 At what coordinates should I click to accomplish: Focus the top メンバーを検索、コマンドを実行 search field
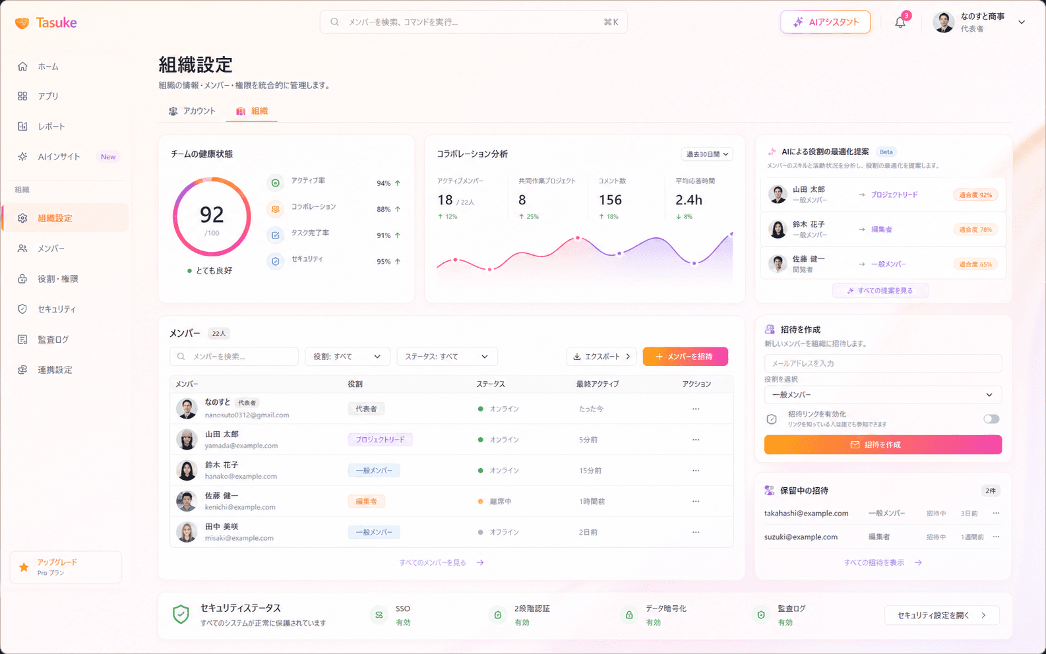tap(474, 22)
